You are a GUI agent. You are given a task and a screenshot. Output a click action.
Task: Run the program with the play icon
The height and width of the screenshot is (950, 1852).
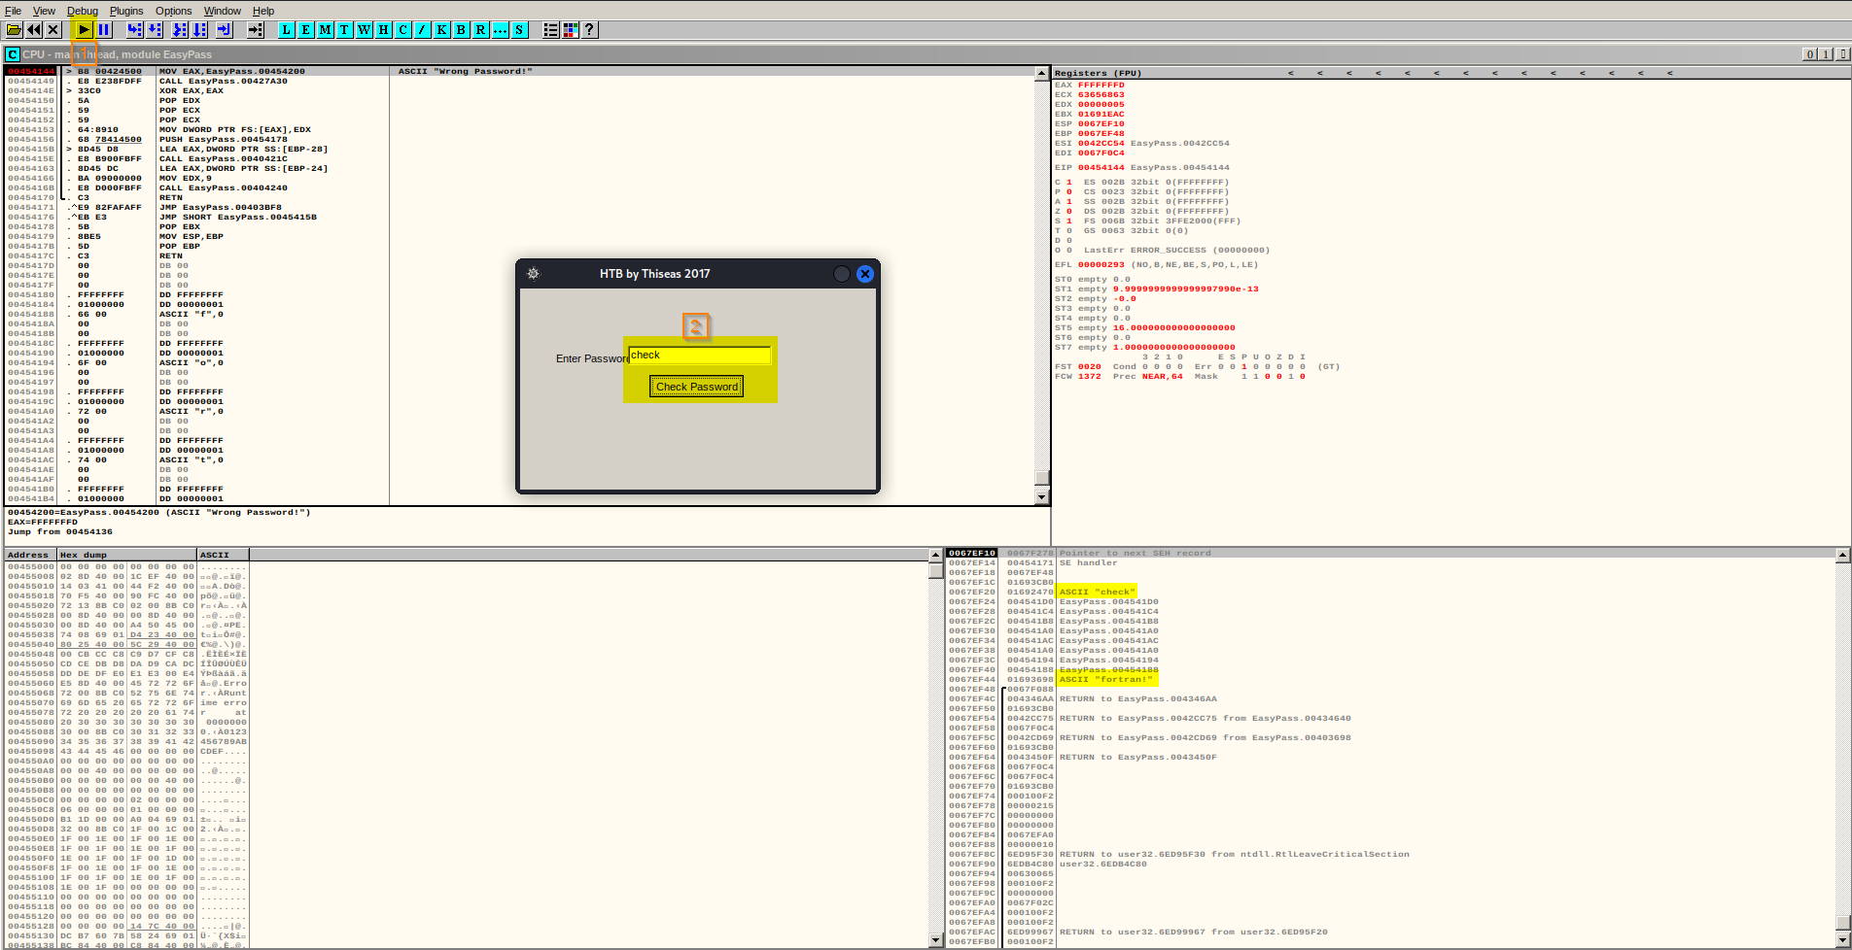[x=85, y=30]
